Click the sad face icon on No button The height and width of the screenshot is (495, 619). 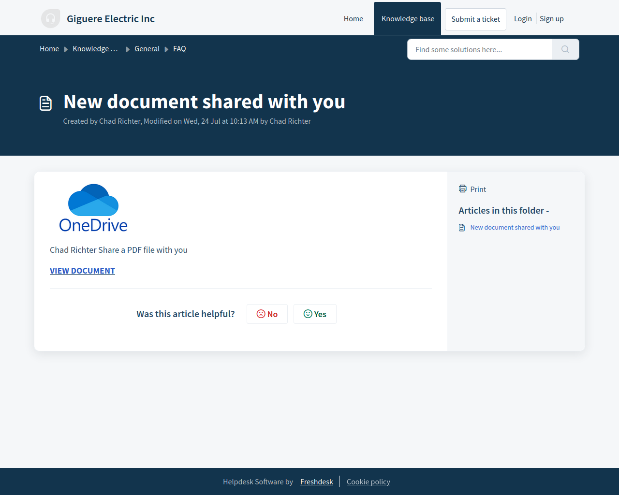261,314
